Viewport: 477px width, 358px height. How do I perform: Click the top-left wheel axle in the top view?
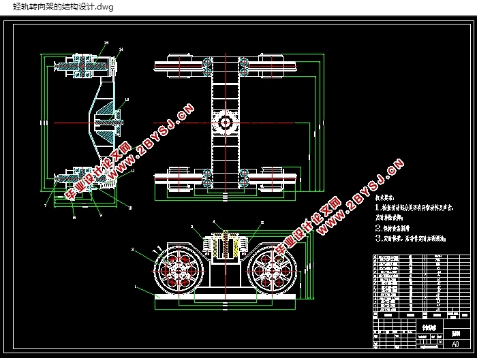coord(179,65)
